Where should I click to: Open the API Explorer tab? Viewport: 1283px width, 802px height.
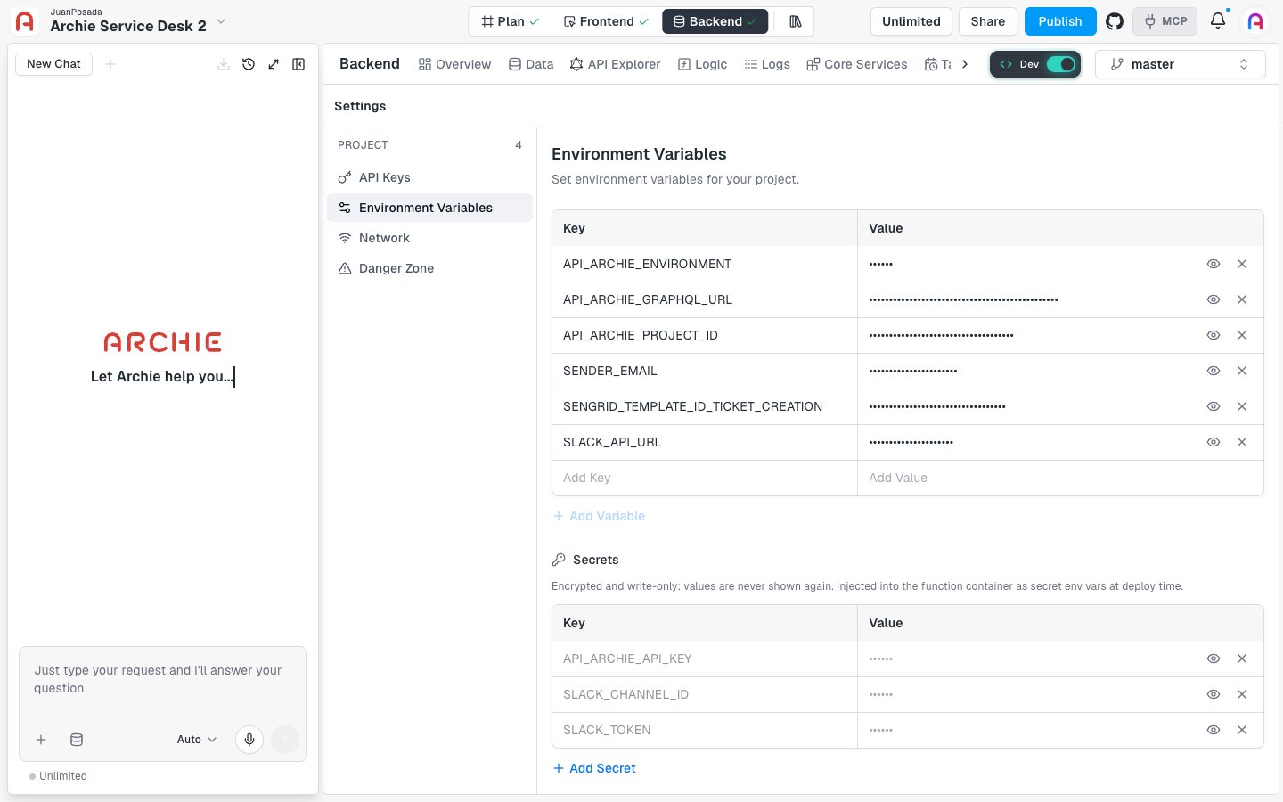(616, 64)
